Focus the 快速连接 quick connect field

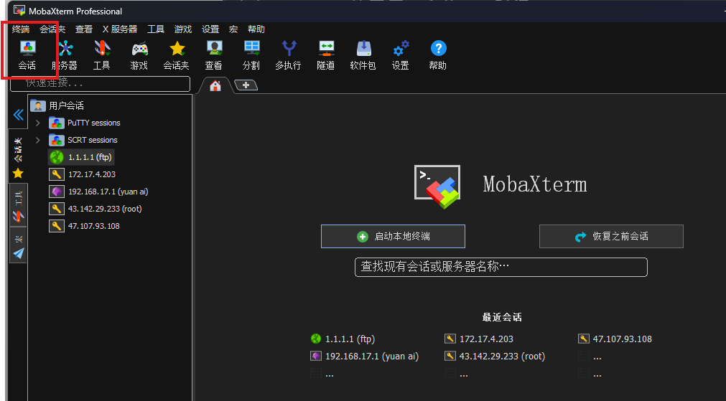pyautogui.click(x=101, y=83)
